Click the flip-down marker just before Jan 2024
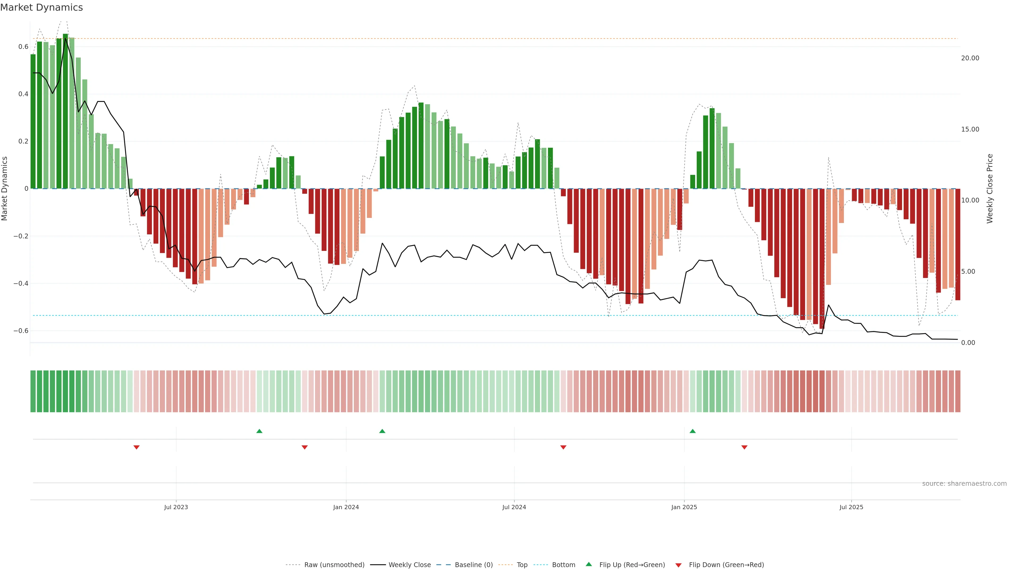Screen dimensions: 1020x574 (304, 447)
